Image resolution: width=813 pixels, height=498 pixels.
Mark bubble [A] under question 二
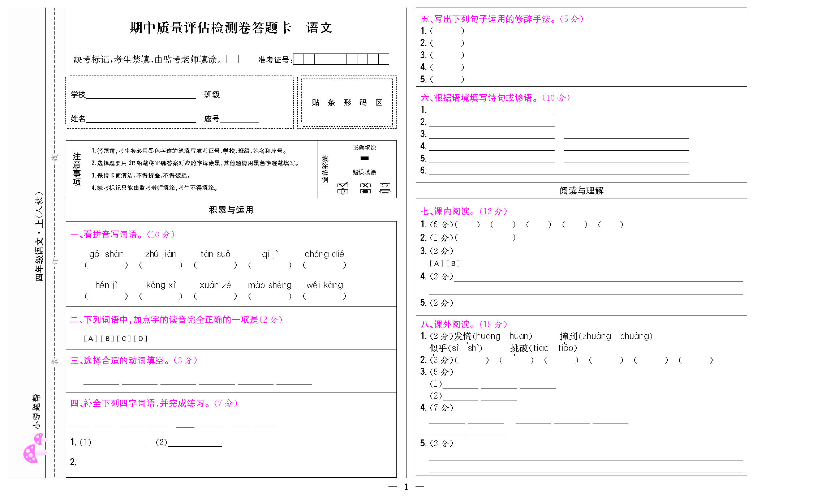91,339
